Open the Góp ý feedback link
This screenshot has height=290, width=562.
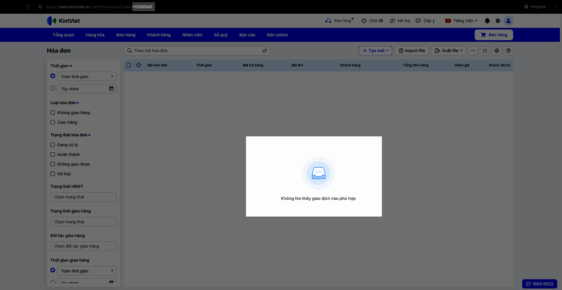coord(425,21)
